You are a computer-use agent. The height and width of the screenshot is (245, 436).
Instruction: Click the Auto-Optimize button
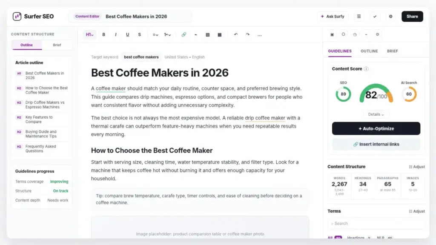pyautogui.click(x=376, y=128)
